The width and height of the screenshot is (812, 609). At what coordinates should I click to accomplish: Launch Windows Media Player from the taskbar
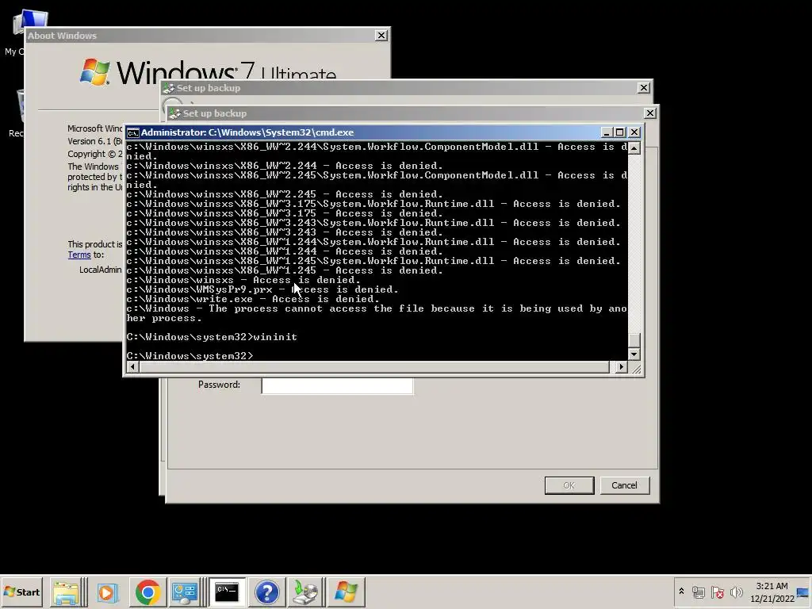coord(107,592)
